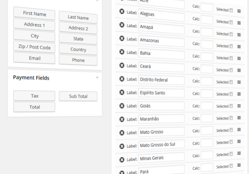Collapse the user info fields panel arrow
The image size is (249, 174).
[97, 1]
